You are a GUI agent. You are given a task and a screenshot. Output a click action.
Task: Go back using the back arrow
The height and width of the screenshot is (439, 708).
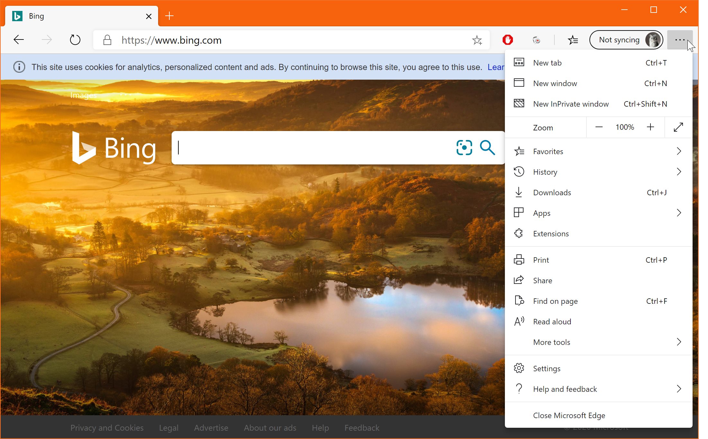[x=19, y=40]
